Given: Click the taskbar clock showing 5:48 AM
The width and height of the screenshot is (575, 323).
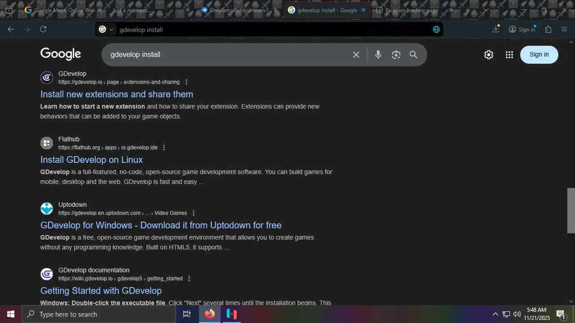Looking at the screenshot, I should 537,314.
